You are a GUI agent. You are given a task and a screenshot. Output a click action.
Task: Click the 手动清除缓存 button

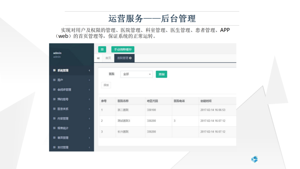pyautogui.click(x=123, y=49)
